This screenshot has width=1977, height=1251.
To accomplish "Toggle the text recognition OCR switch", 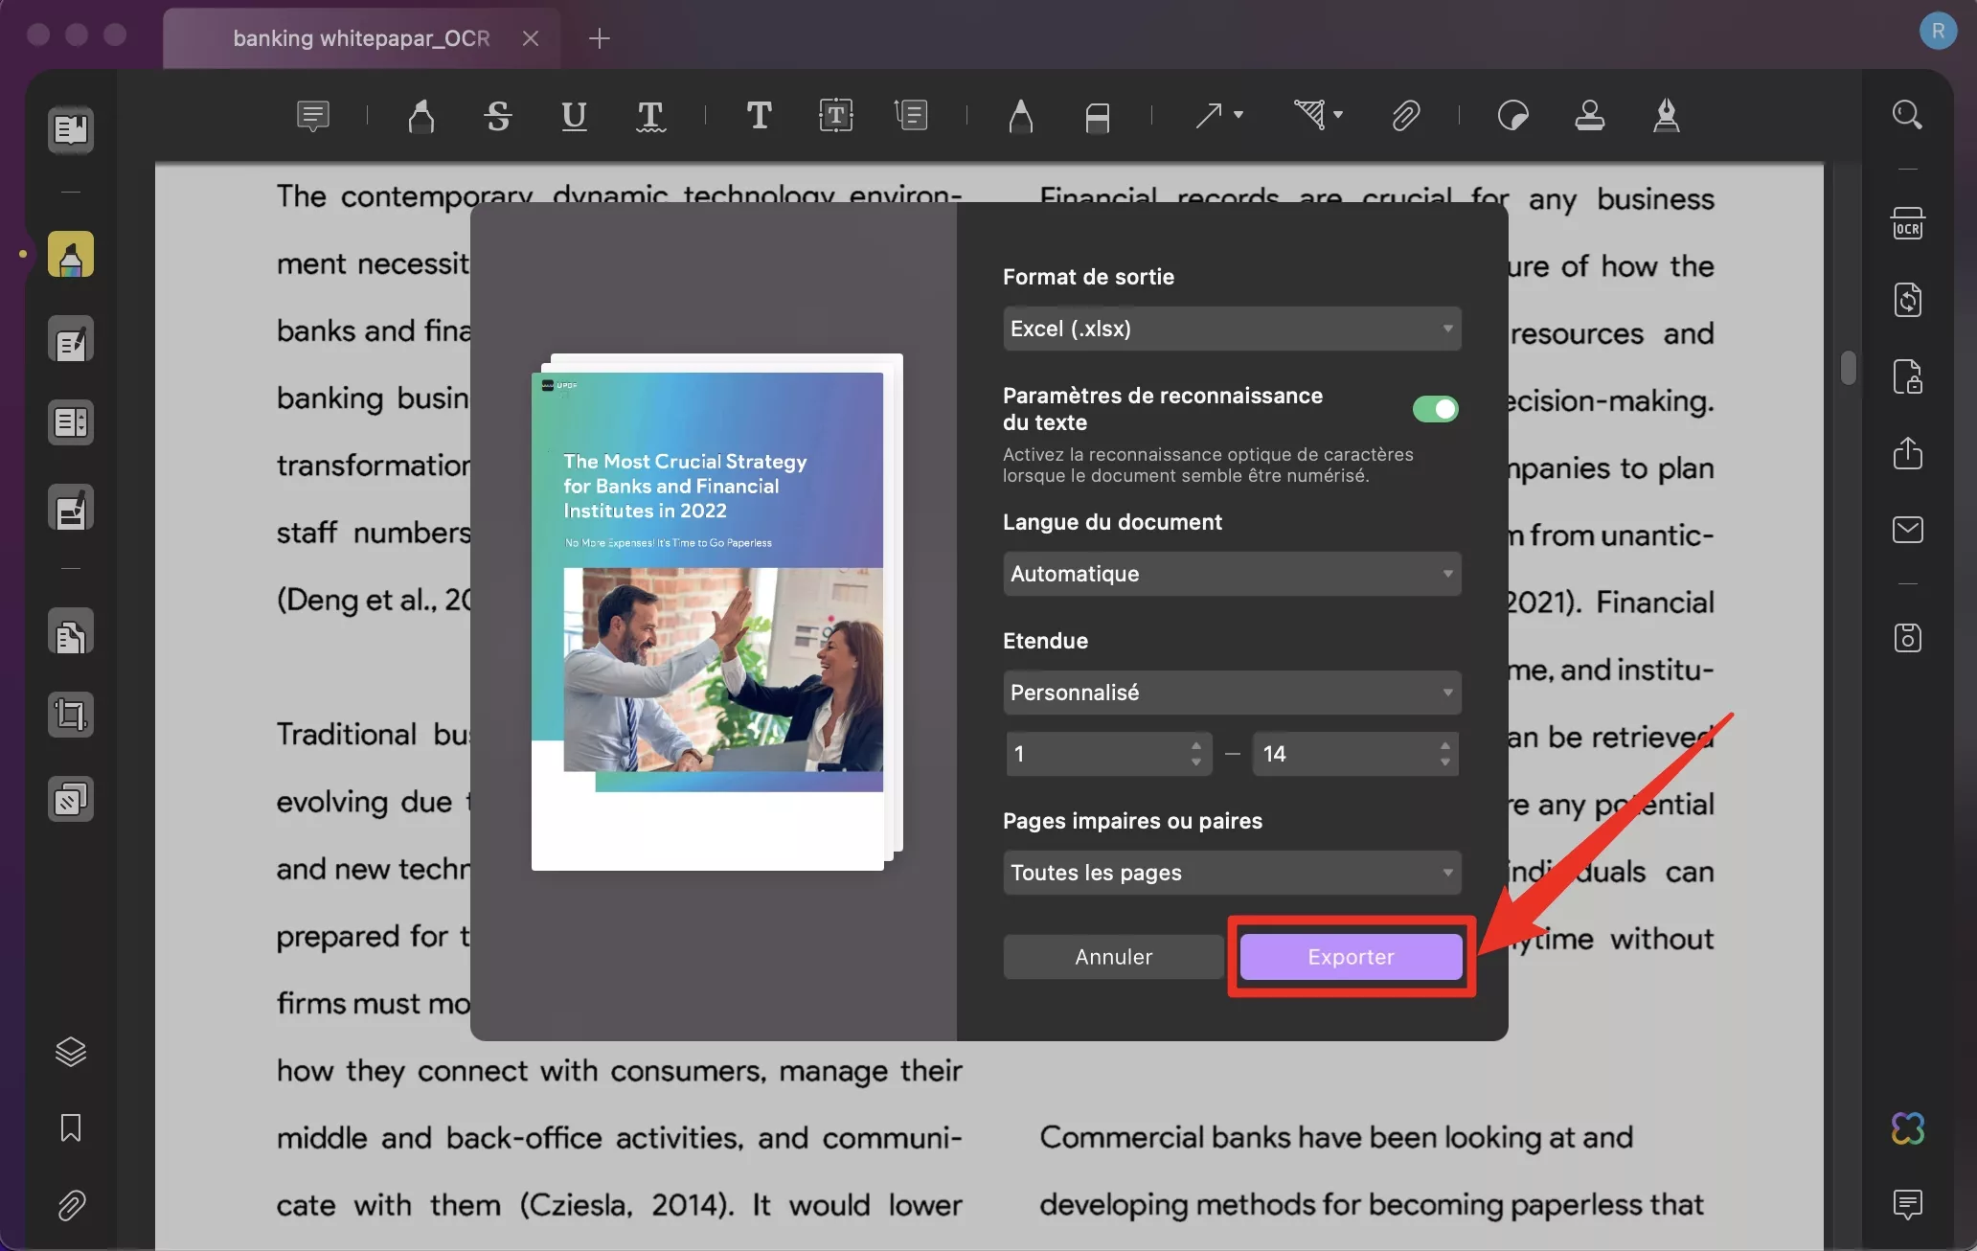I will click(x=1435, y=409).
